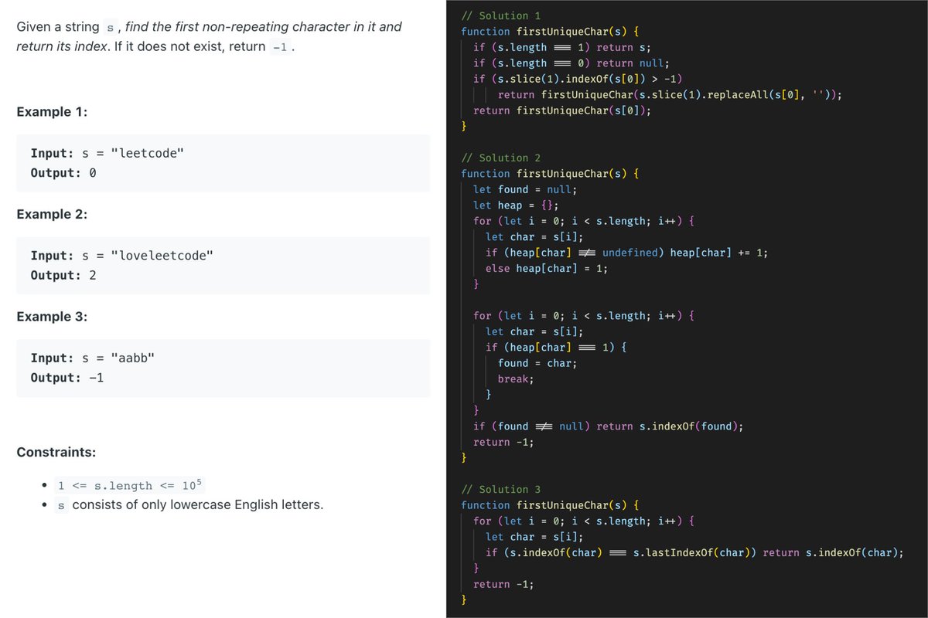
Task: Click the line "return firstUniqueChar(s[0]);"
Action: tap(562, 110)
